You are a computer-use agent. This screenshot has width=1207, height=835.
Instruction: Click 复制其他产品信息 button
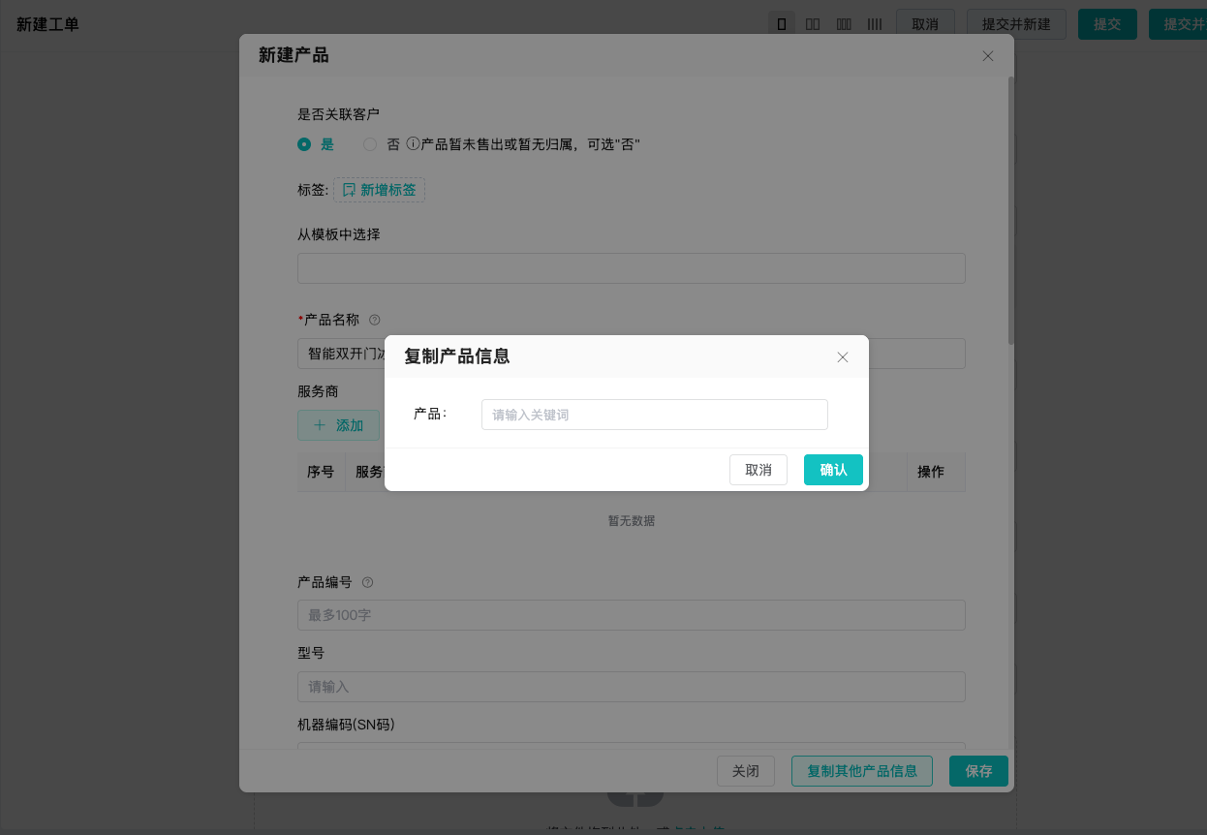862,771
